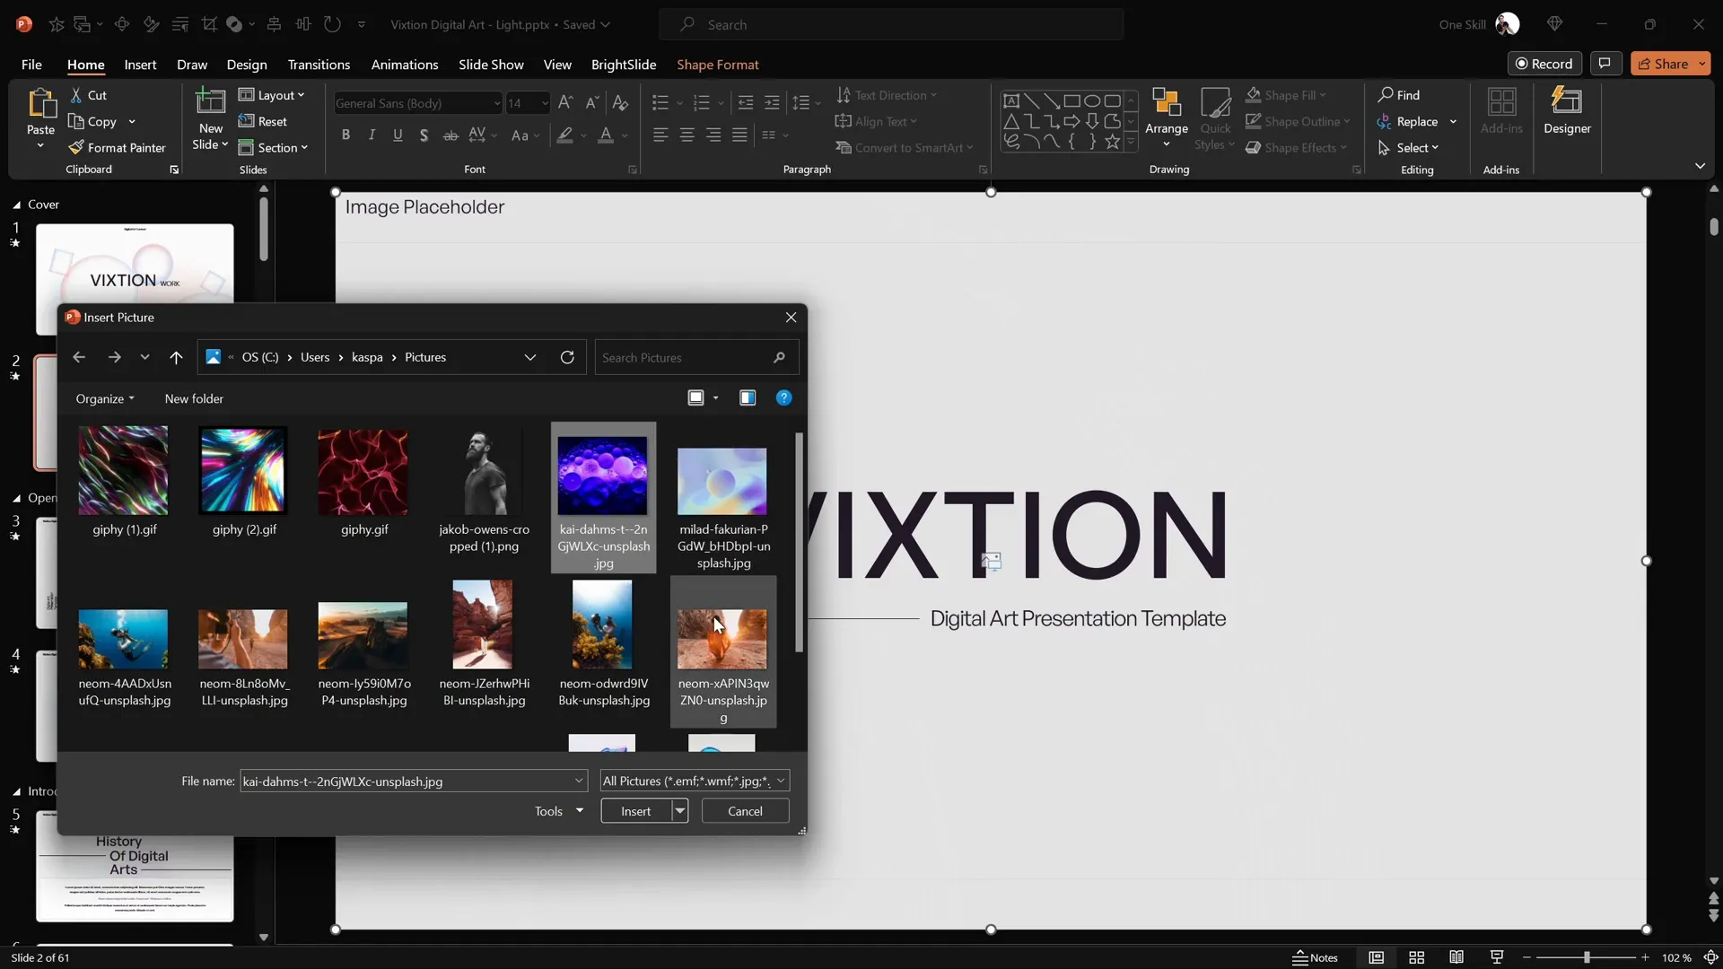Clear all formatting icon
This screenshot has height=969, width=1723.
[x=620, y=103]
